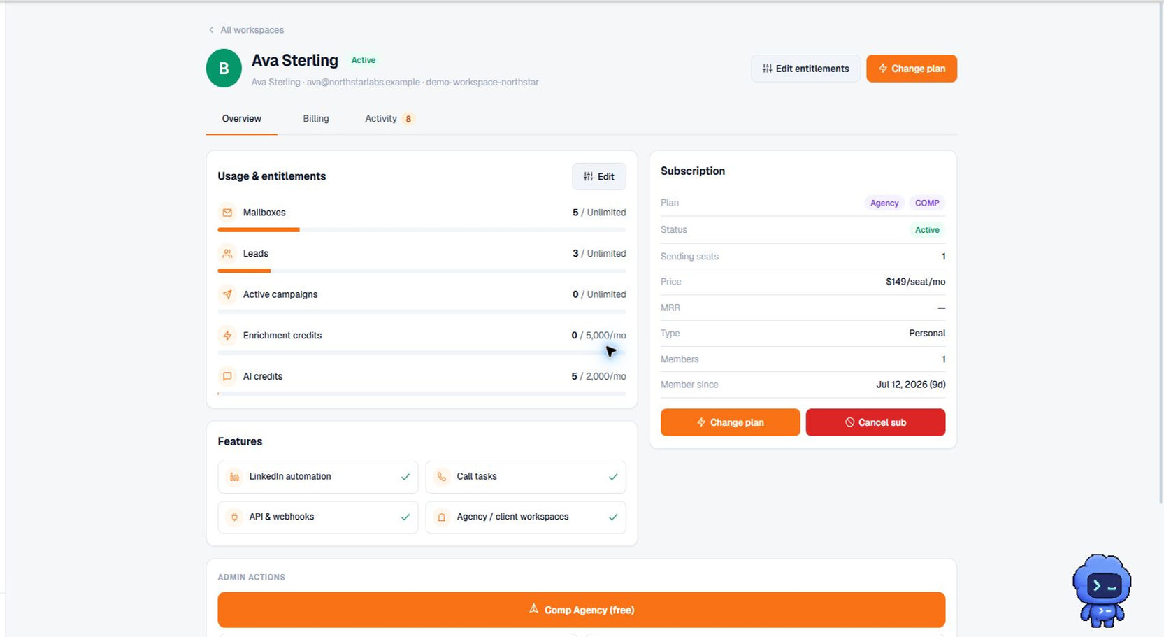
Task: Click the API & webhooks green checkmark
Action: pos(405,517)
